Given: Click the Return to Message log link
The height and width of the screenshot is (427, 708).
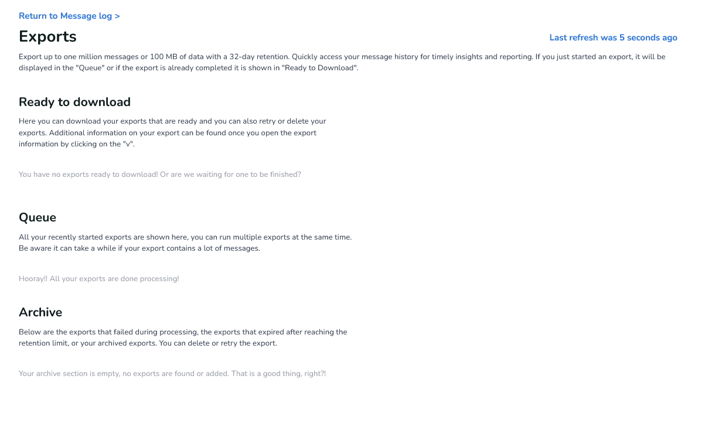Looking at the screenshot, I should [69, 16].
